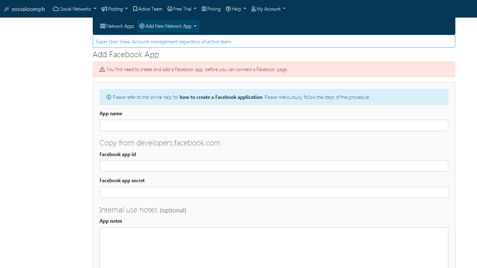Screen dimensions: 477x268
Task: Click the list icon beside Network Apps
Action: coord(103,26)
